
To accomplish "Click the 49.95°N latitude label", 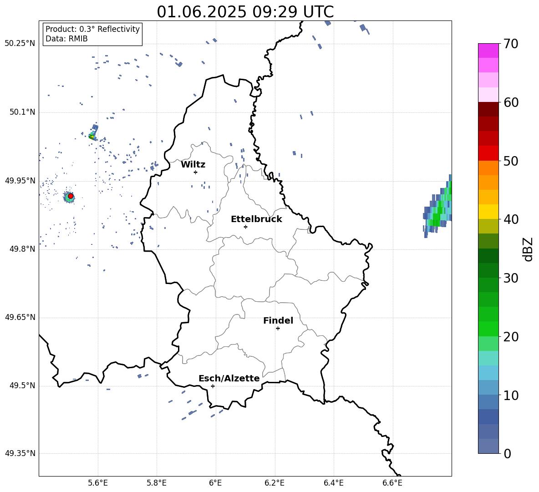I will click(20, 181).
